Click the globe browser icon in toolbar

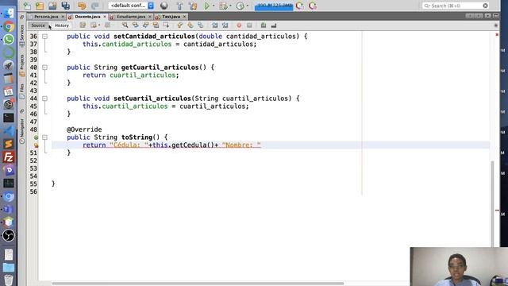point(164,6)
